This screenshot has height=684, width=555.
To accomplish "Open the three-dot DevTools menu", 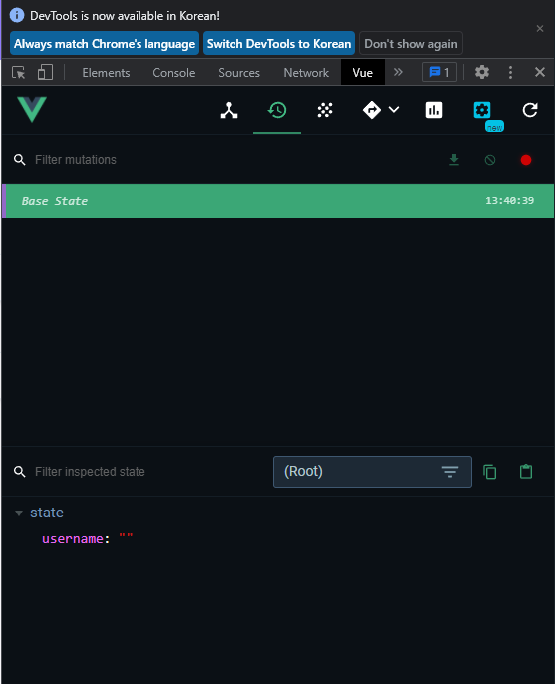I will (510, 72).
